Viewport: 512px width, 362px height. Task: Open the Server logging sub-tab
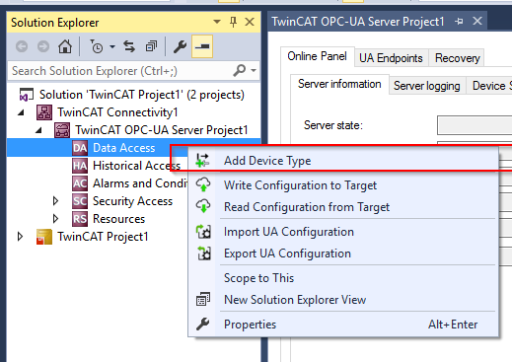(427, 86)
